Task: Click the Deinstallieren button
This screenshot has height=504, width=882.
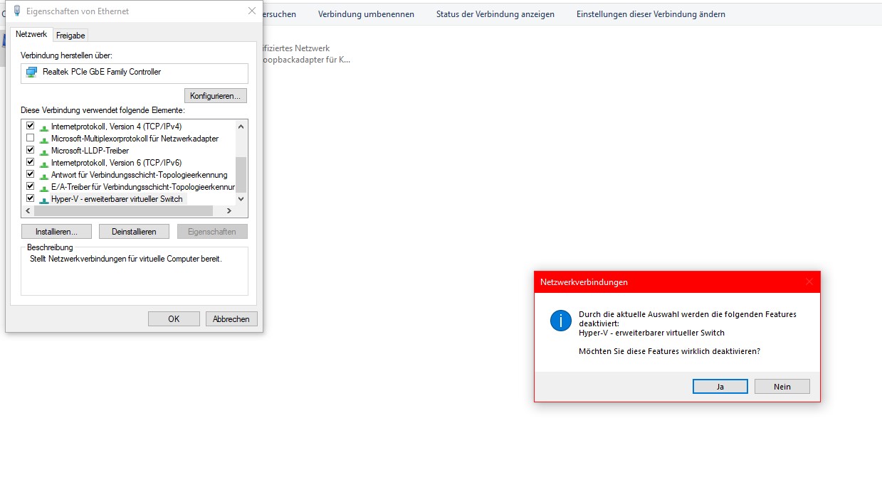Action: pos(134,232)
